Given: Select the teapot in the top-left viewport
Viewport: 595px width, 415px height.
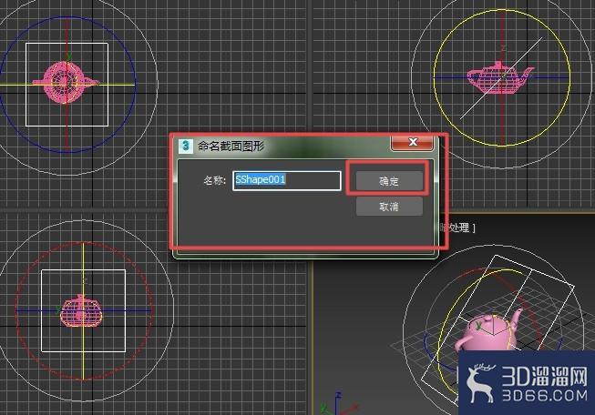Looking at the screenshot, I should click(66, 82).
